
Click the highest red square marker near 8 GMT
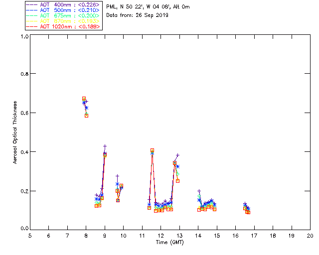(84, 99)
